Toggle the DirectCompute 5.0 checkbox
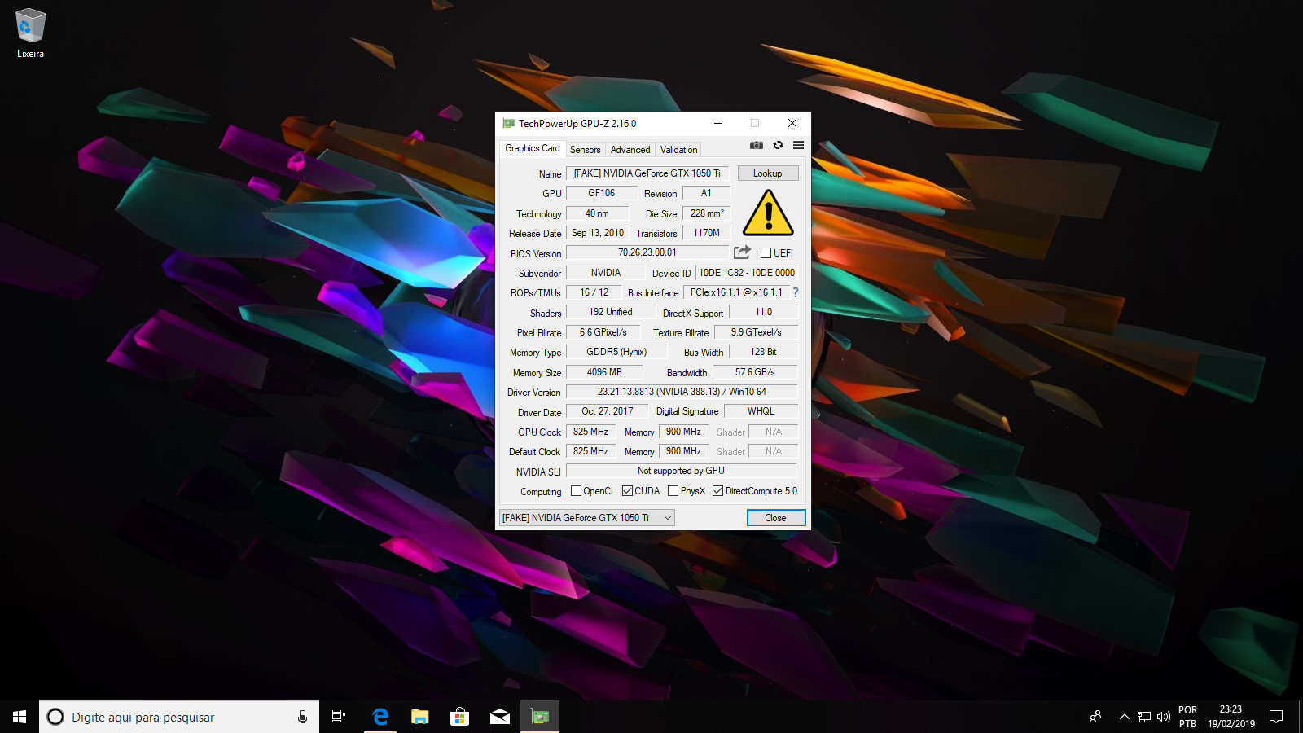The image size is (1303, 733). click(x=717, y=491)
